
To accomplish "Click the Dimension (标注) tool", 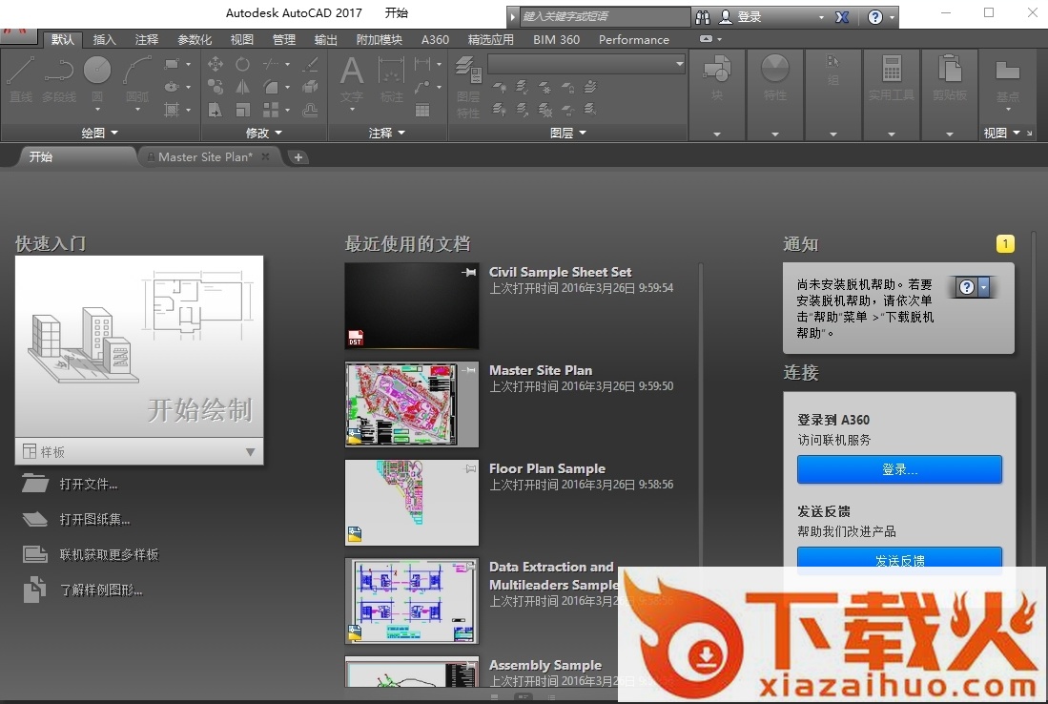I will point(392,78).
